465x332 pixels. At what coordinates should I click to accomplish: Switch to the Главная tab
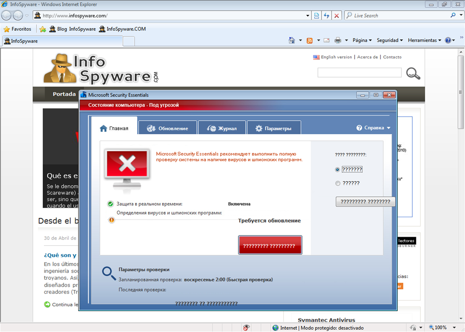coord(114,128)
